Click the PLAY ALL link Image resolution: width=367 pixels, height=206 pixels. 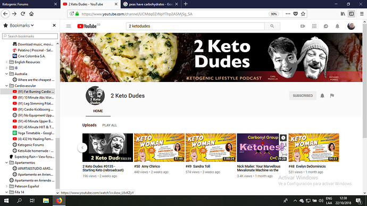(x=110, y=126)
